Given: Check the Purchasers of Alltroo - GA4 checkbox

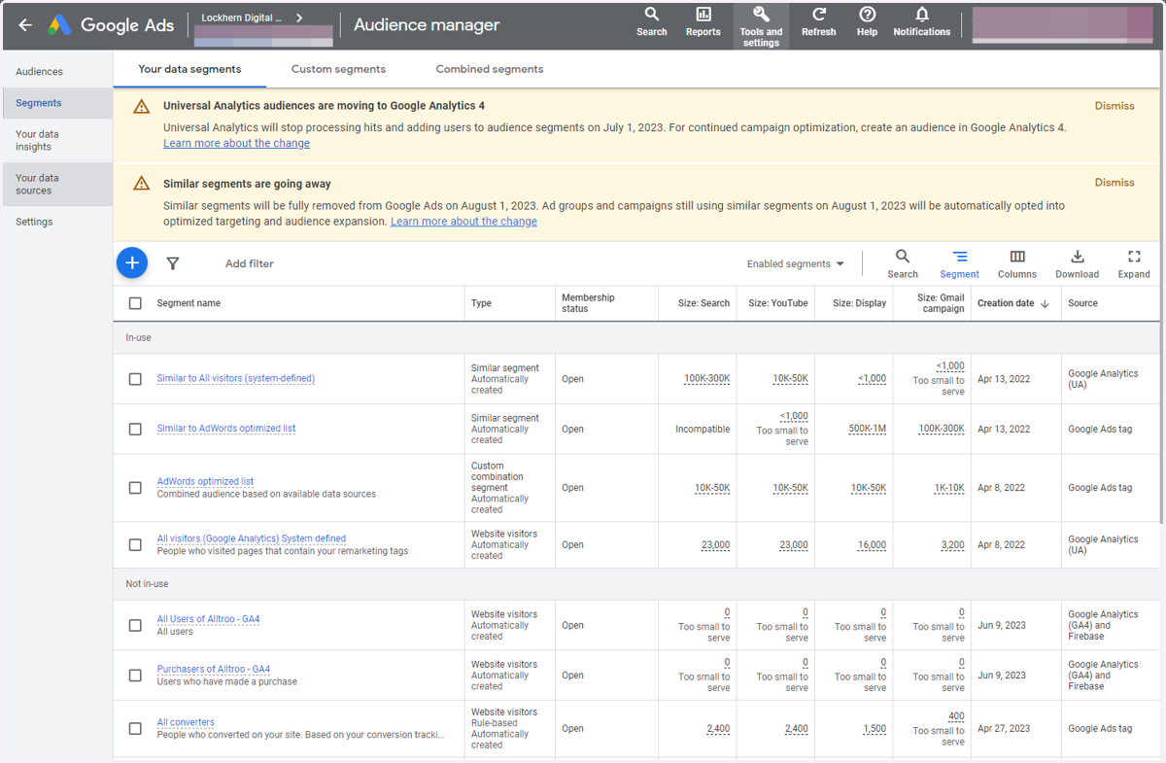Looking at the screenshot, I should 135,676.
